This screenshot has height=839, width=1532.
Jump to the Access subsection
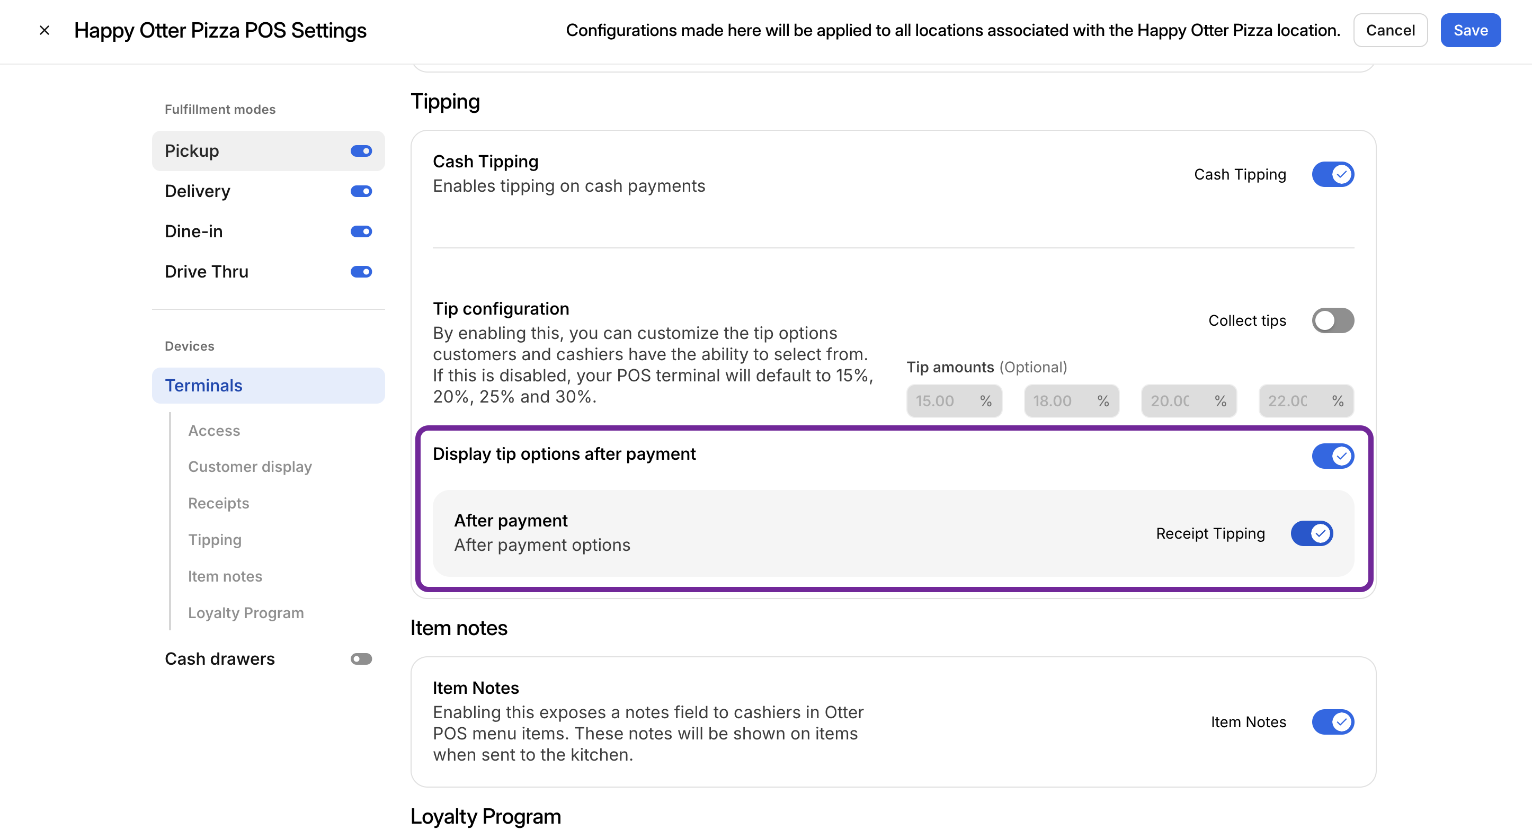click(x=214, y=431)
